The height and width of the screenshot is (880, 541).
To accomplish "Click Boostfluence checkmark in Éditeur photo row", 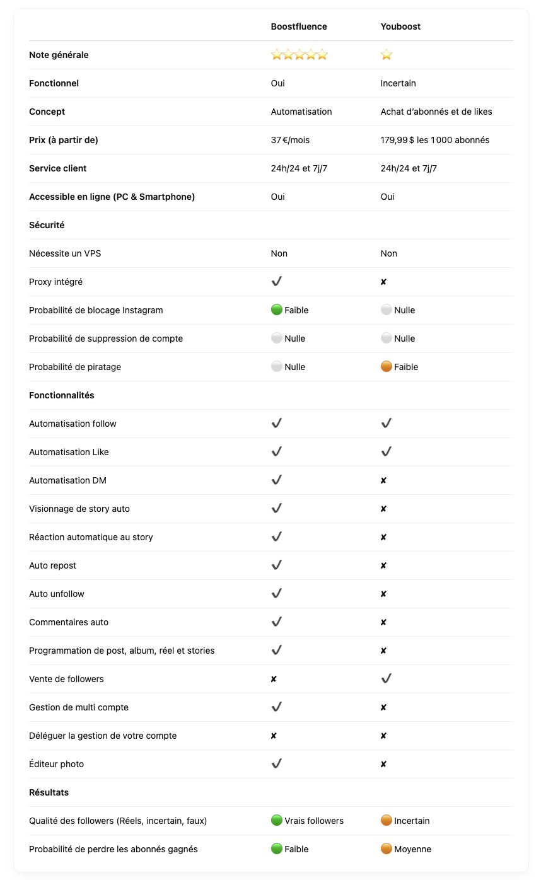I will (x=276, y=763).
